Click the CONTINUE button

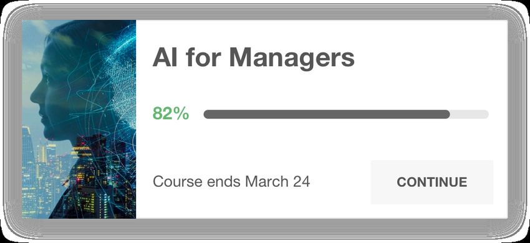(431, 182)
